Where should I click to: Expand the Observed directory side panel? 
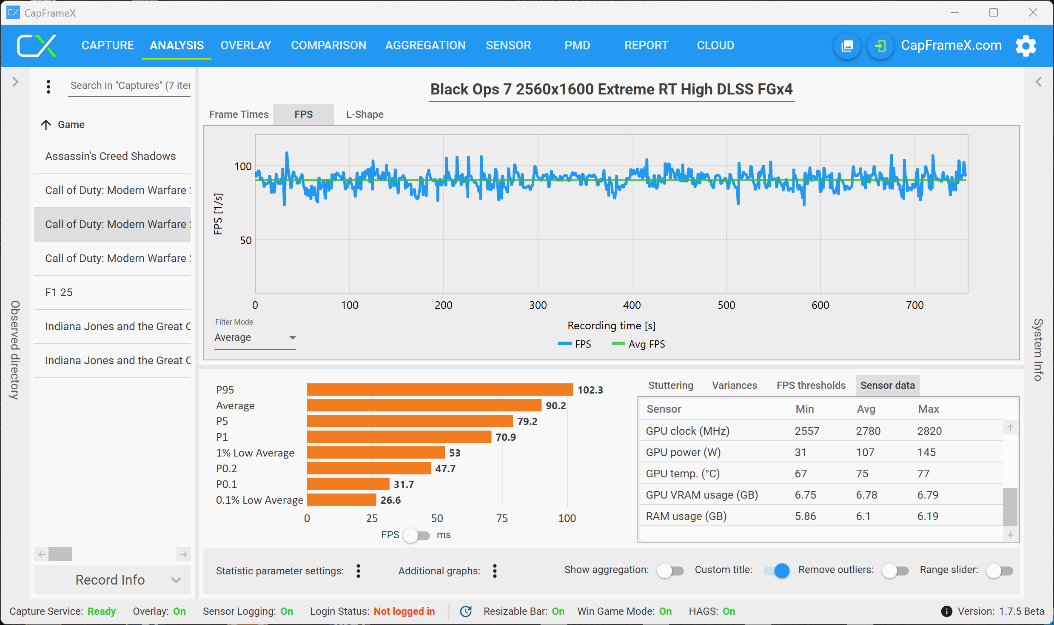(15, 82)
